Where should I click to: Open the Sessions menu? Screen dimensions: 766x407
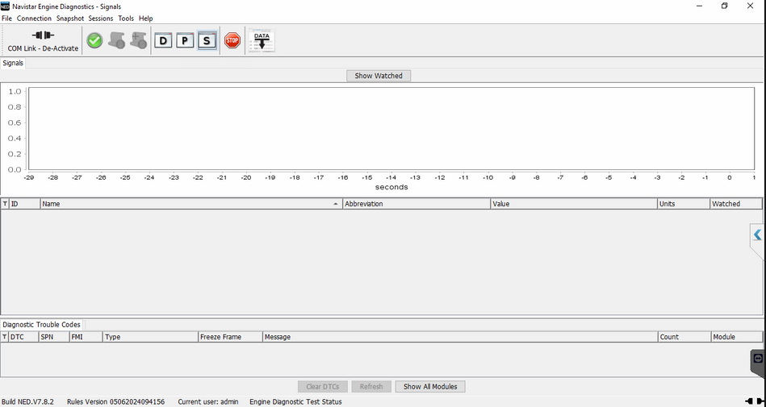point(101,19)
